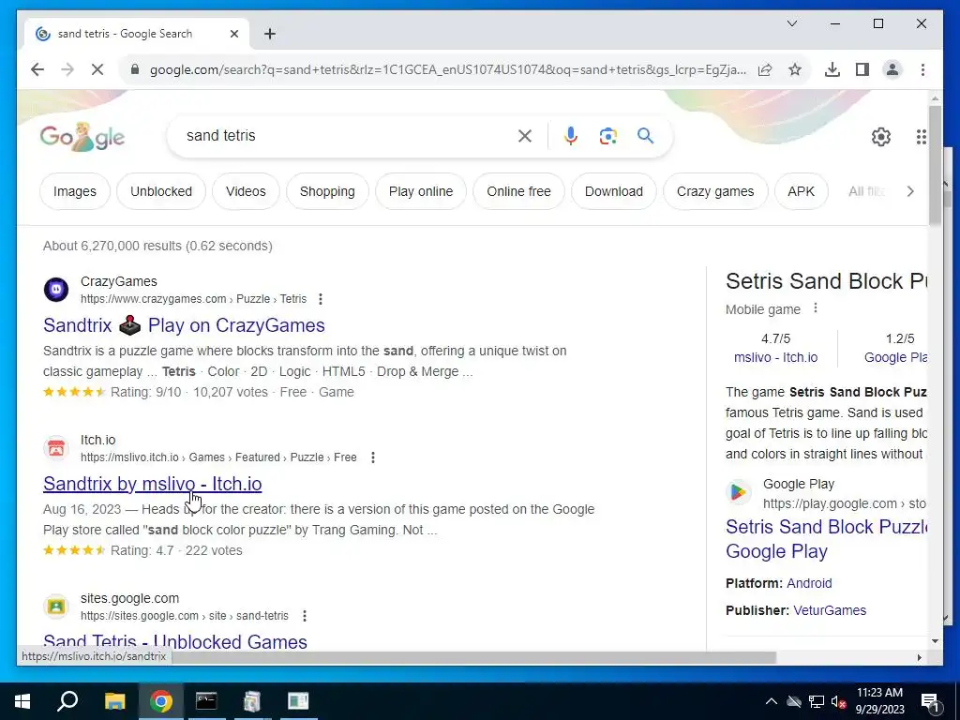960x720 pixels.
Task: Click the vertical page scrollbar thumb
Action: pos(935,165)
